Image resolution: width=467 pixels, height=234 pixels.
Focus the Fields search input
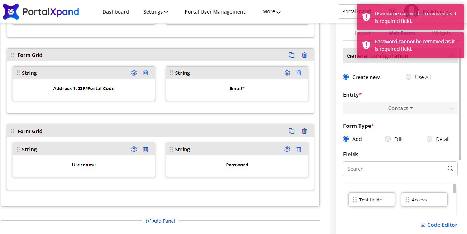pyautogui.click(x=394, y=169)
